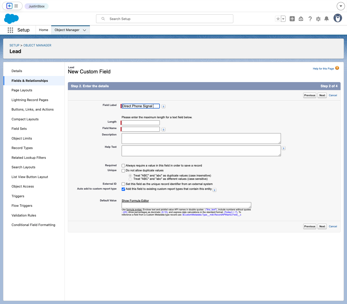Open the Trailhead guidance icon
Screen dimensions: 347x304
pyautogui.click(x=301, y=19)
